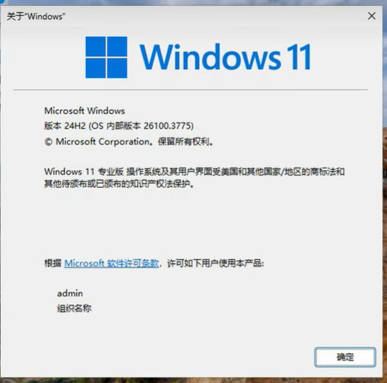Click the © copyright symbol
Image resolution: width=387 pixels, height=383 pixels.
pyautogui.click(x=49, y=142)
